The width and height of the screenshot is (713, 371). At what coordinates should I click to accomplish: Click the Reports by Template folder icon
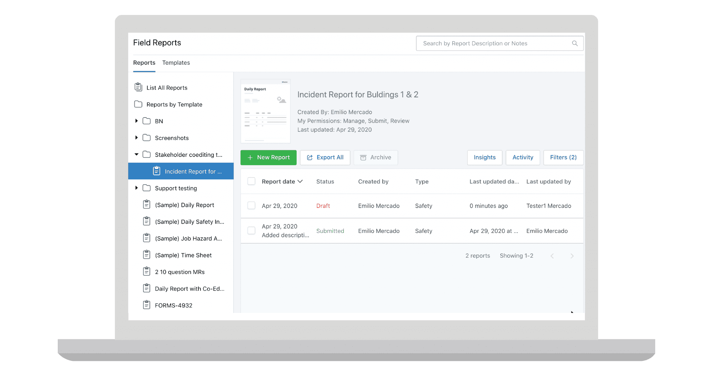[138, 104]
